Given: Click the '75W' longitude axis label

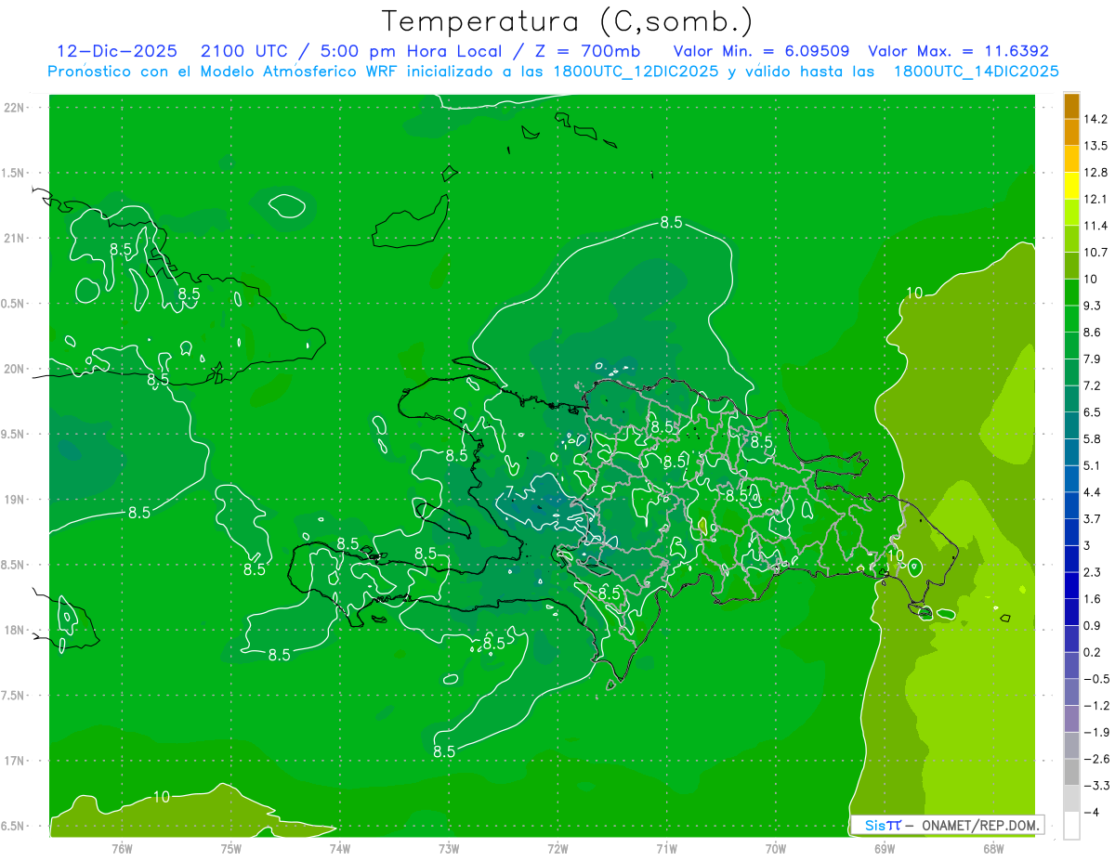Looking at the screenshot, I should coord(231,848).
